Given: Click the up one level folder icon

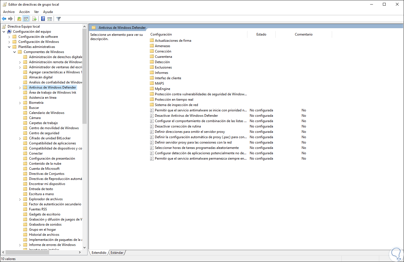Looking at the screenshot, I should point(19,19).
